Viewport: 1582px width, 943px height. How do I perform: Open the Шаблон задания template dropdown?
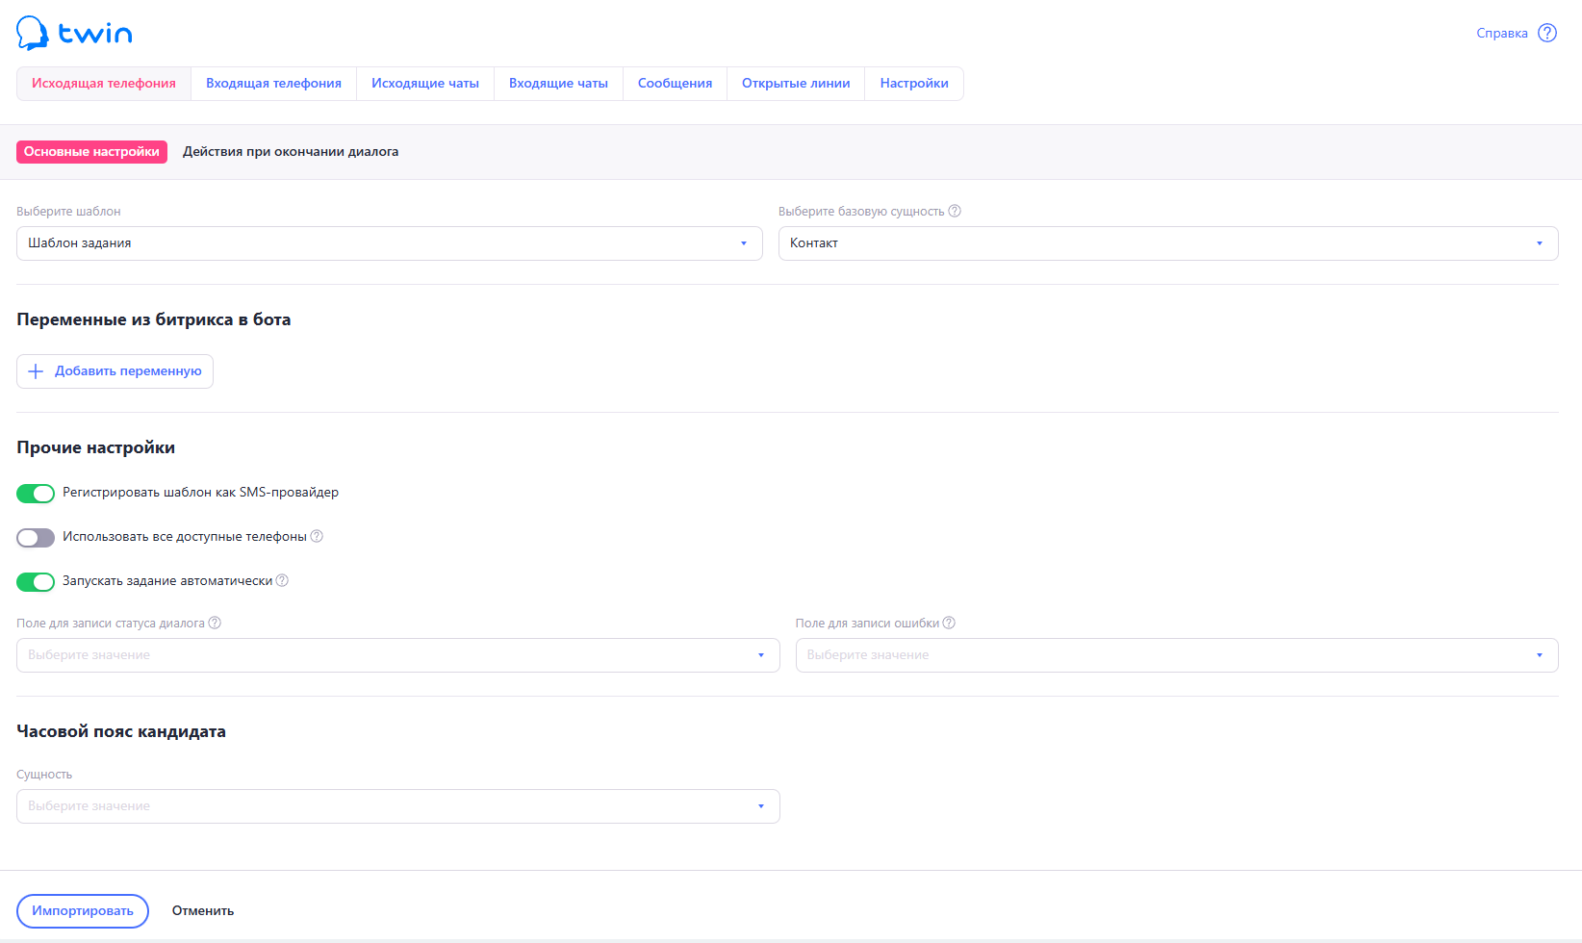[x=389, y=243]
